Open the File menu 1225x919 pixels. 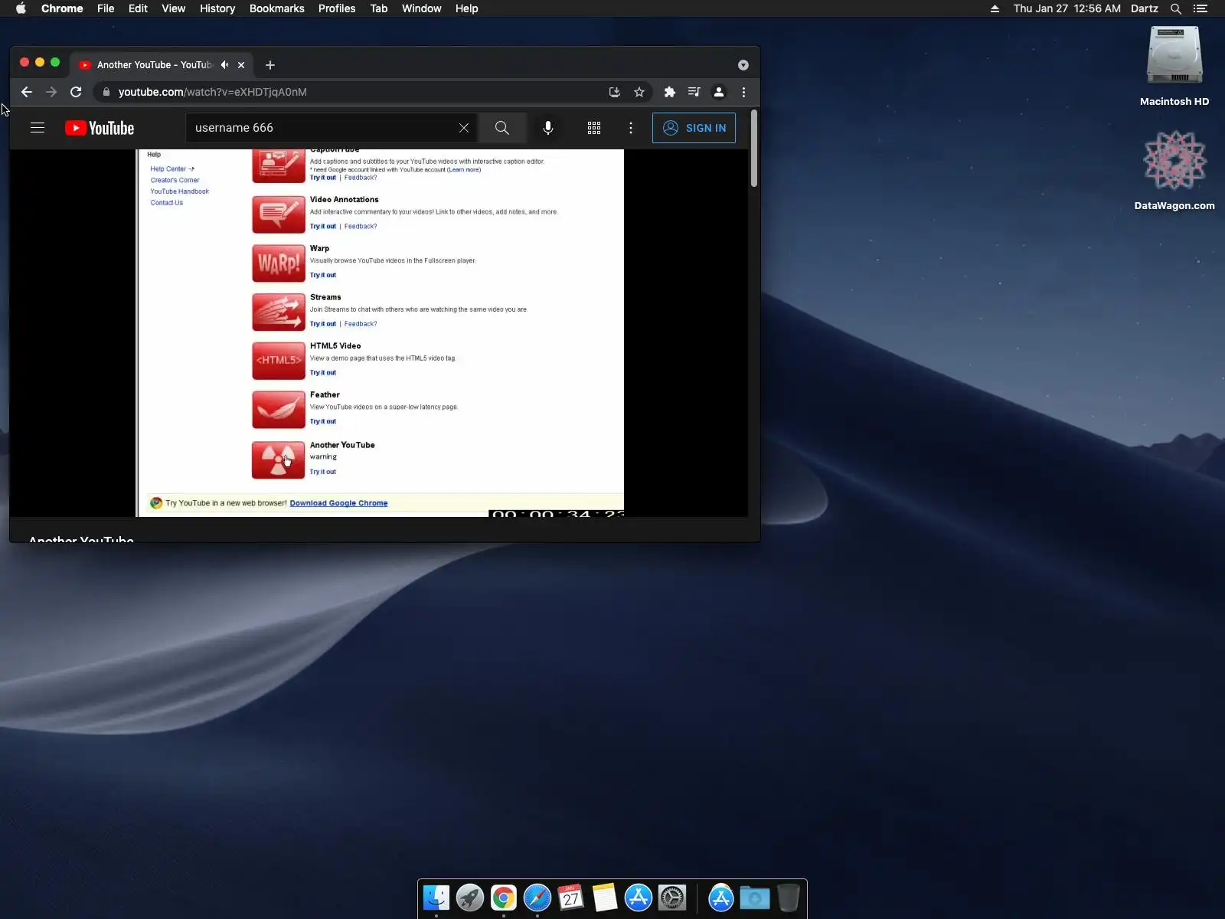click(x=106, y=8)
